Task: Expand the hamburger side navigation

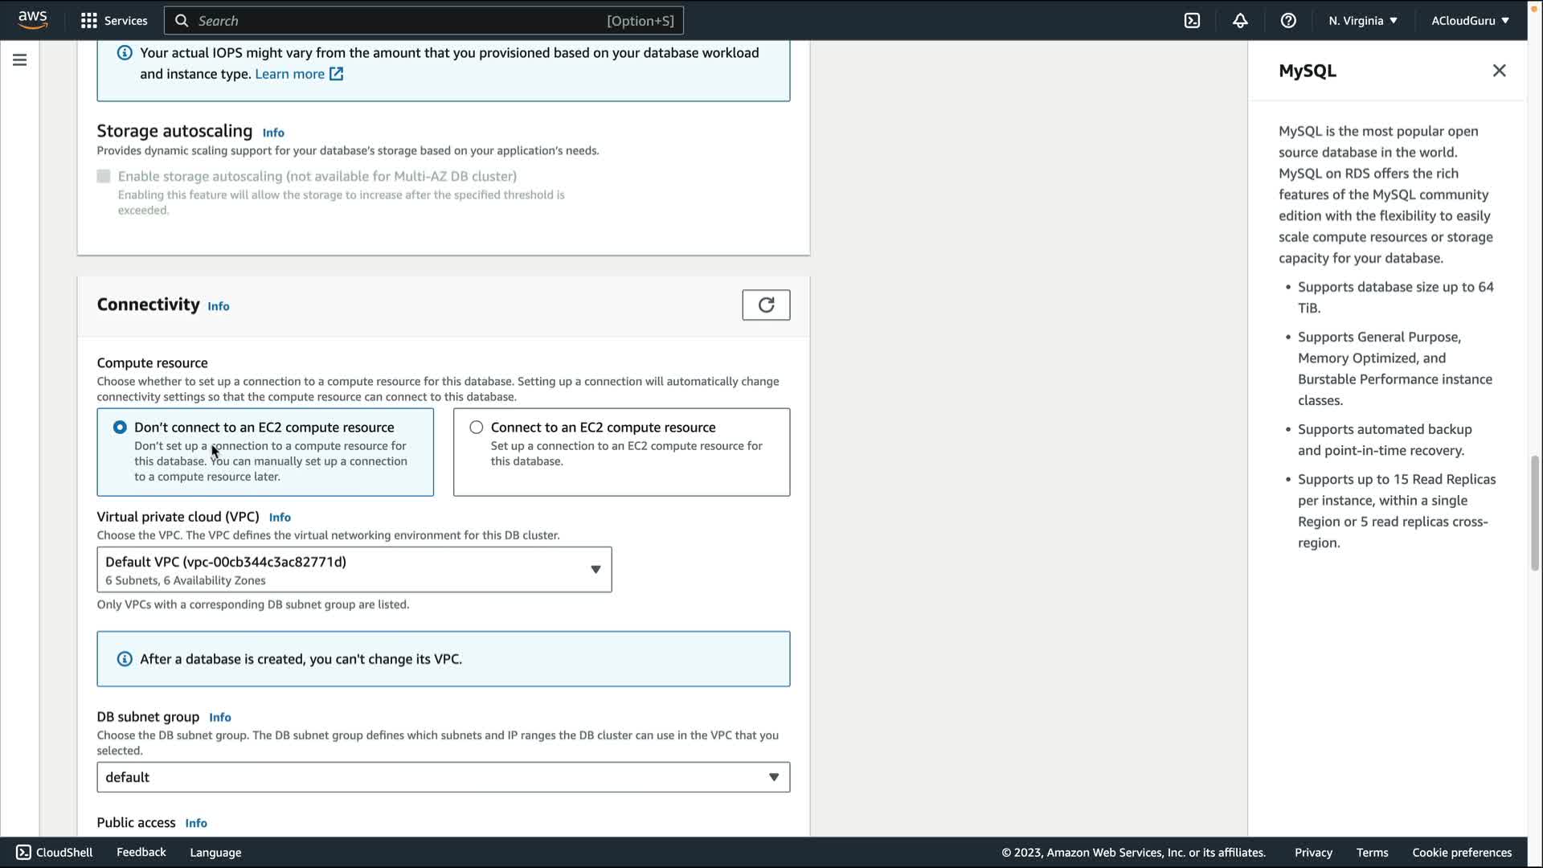Action: [x=19, y=60]
